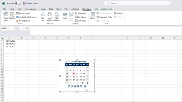Open the Help tab

(x=96, y=9)
